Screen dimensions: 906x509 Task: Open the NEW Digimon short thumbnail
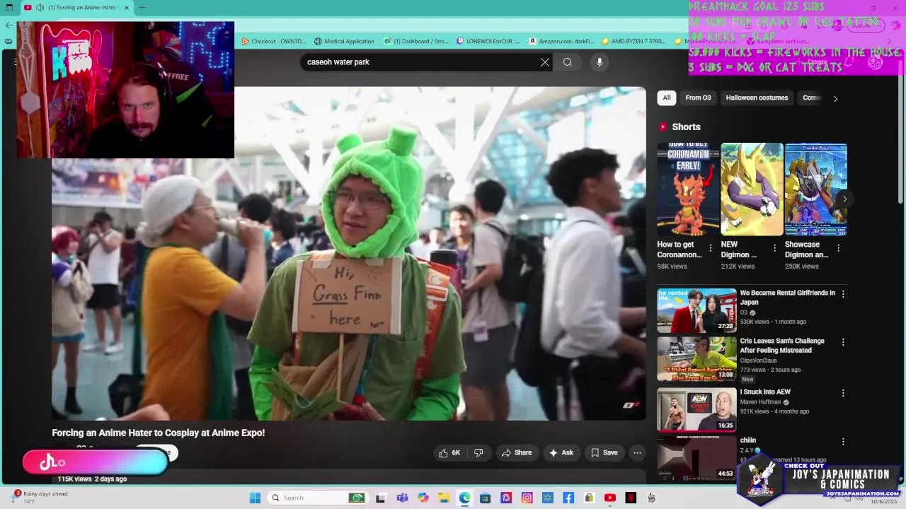click(752, 189)
